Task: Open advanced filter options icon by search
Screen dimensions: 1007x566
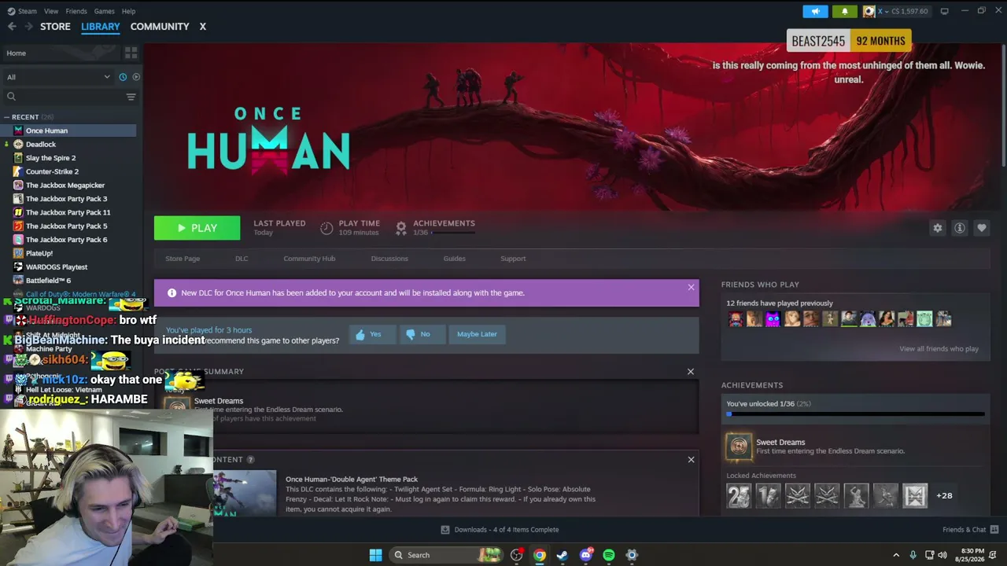Action: point(131,97)
